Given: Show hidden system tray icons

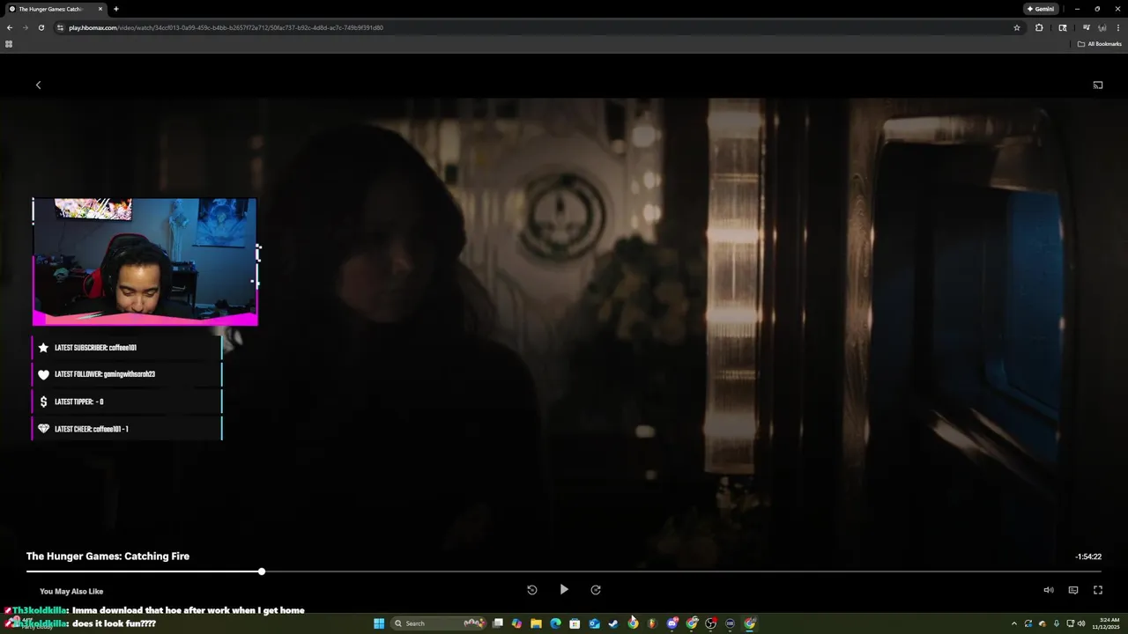Looking at the screenshot, I should 1014,623.
